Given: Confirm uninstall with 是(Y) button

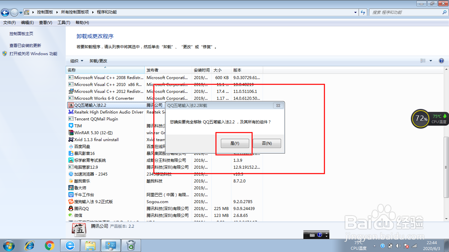Looking at the screenshot, I should 235,143.
